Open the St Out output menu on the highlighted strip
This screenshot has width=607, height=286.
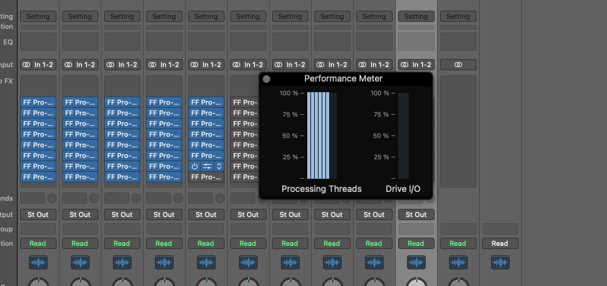416,214
